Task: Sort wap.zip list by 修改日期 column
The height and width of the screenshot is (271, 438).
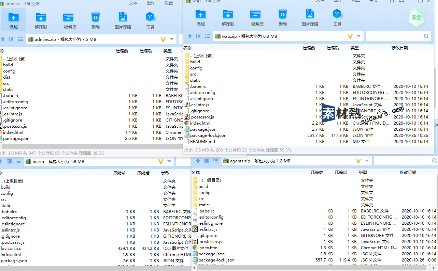Action: tap(399, 48)
